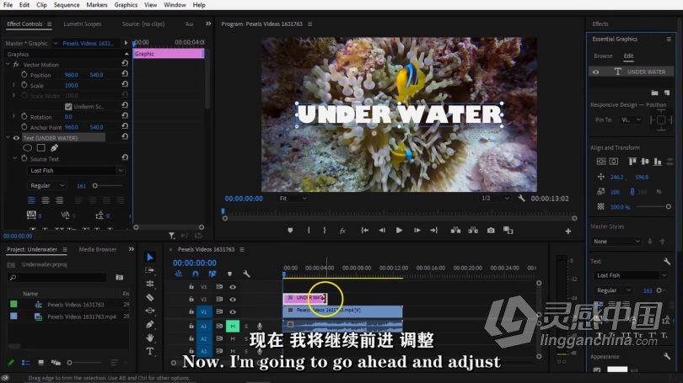Select the Razor tool
This screenshot has height=383, width=683.
tap(150, 297)
